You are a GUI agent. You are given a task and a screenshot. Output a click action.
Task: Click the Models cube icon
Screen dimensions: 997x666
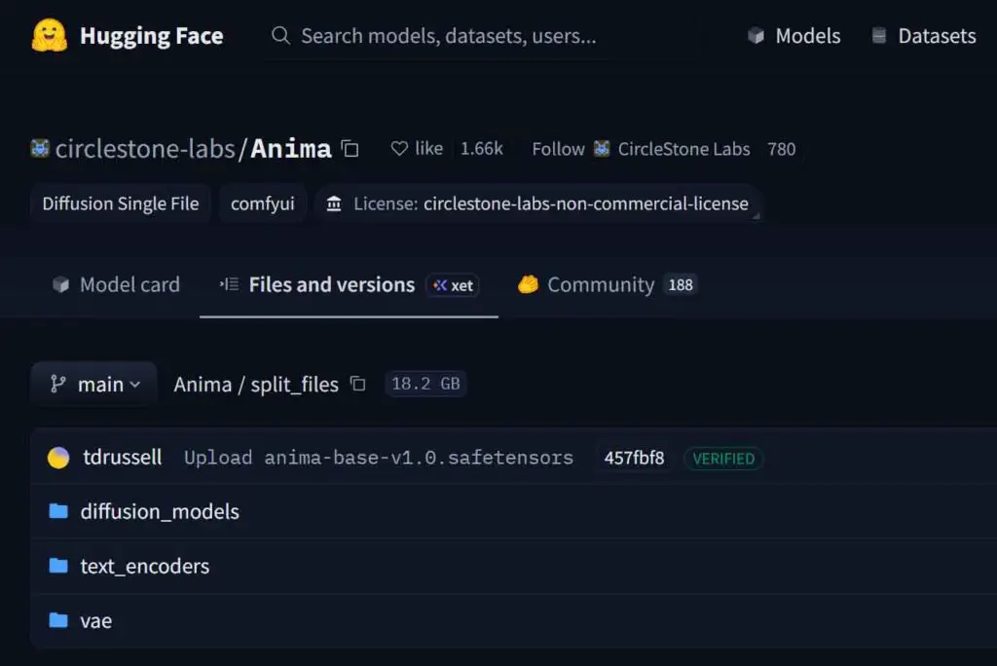coord(756,36)
